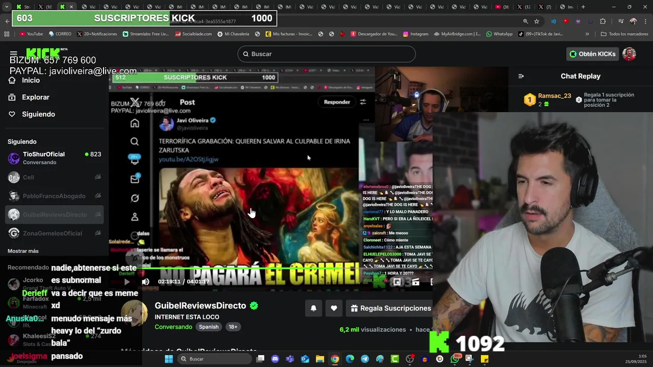653x367 pixels.
Task: Open Mi Chavaleria bookmark
Action: [x=233, y=34]
